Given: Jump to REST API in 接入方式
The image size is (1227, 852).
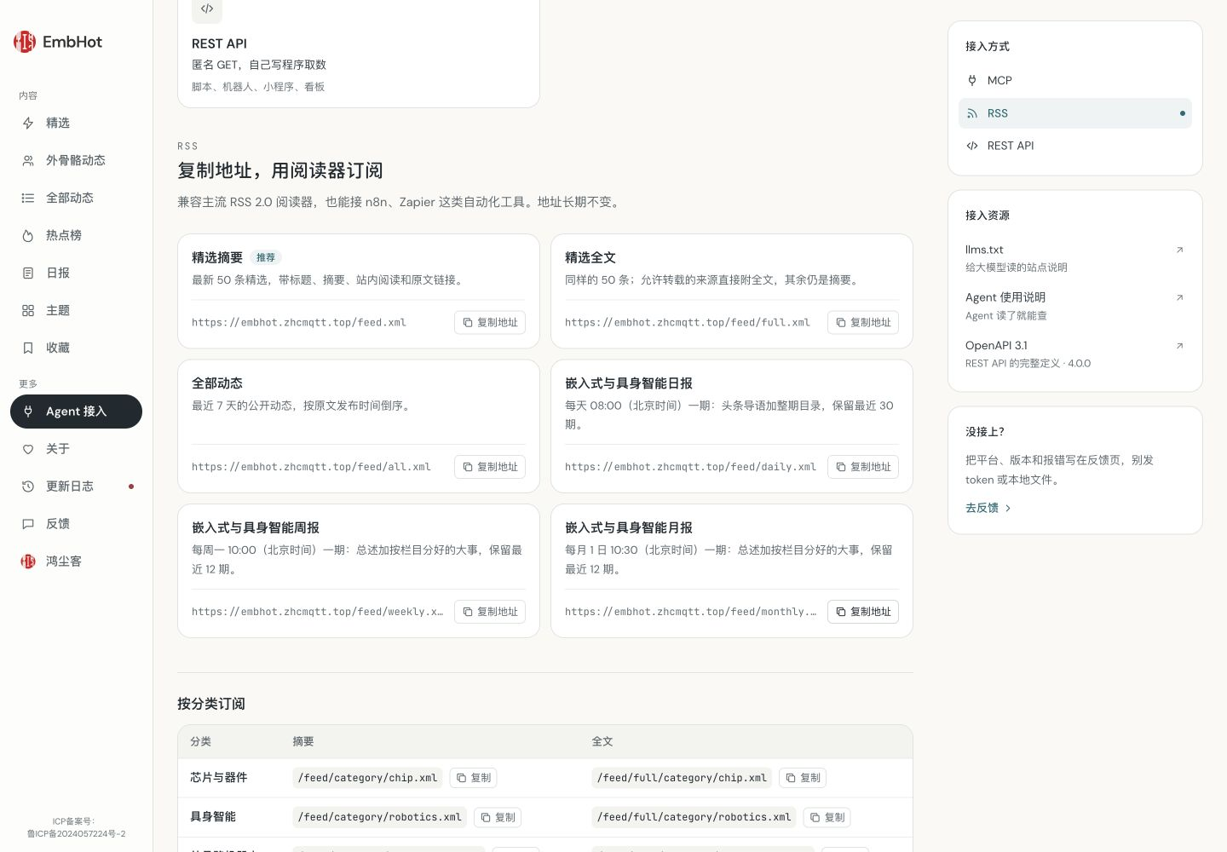Looking at the screenshot, I should pyautogui.click(x=1075, y=146).
